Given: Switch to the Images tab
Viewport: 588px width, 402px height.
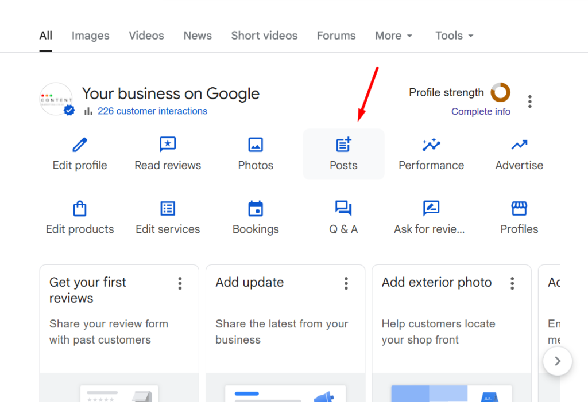Looking at the screenshot, I should pyautogui.click(x=90, y=36).
